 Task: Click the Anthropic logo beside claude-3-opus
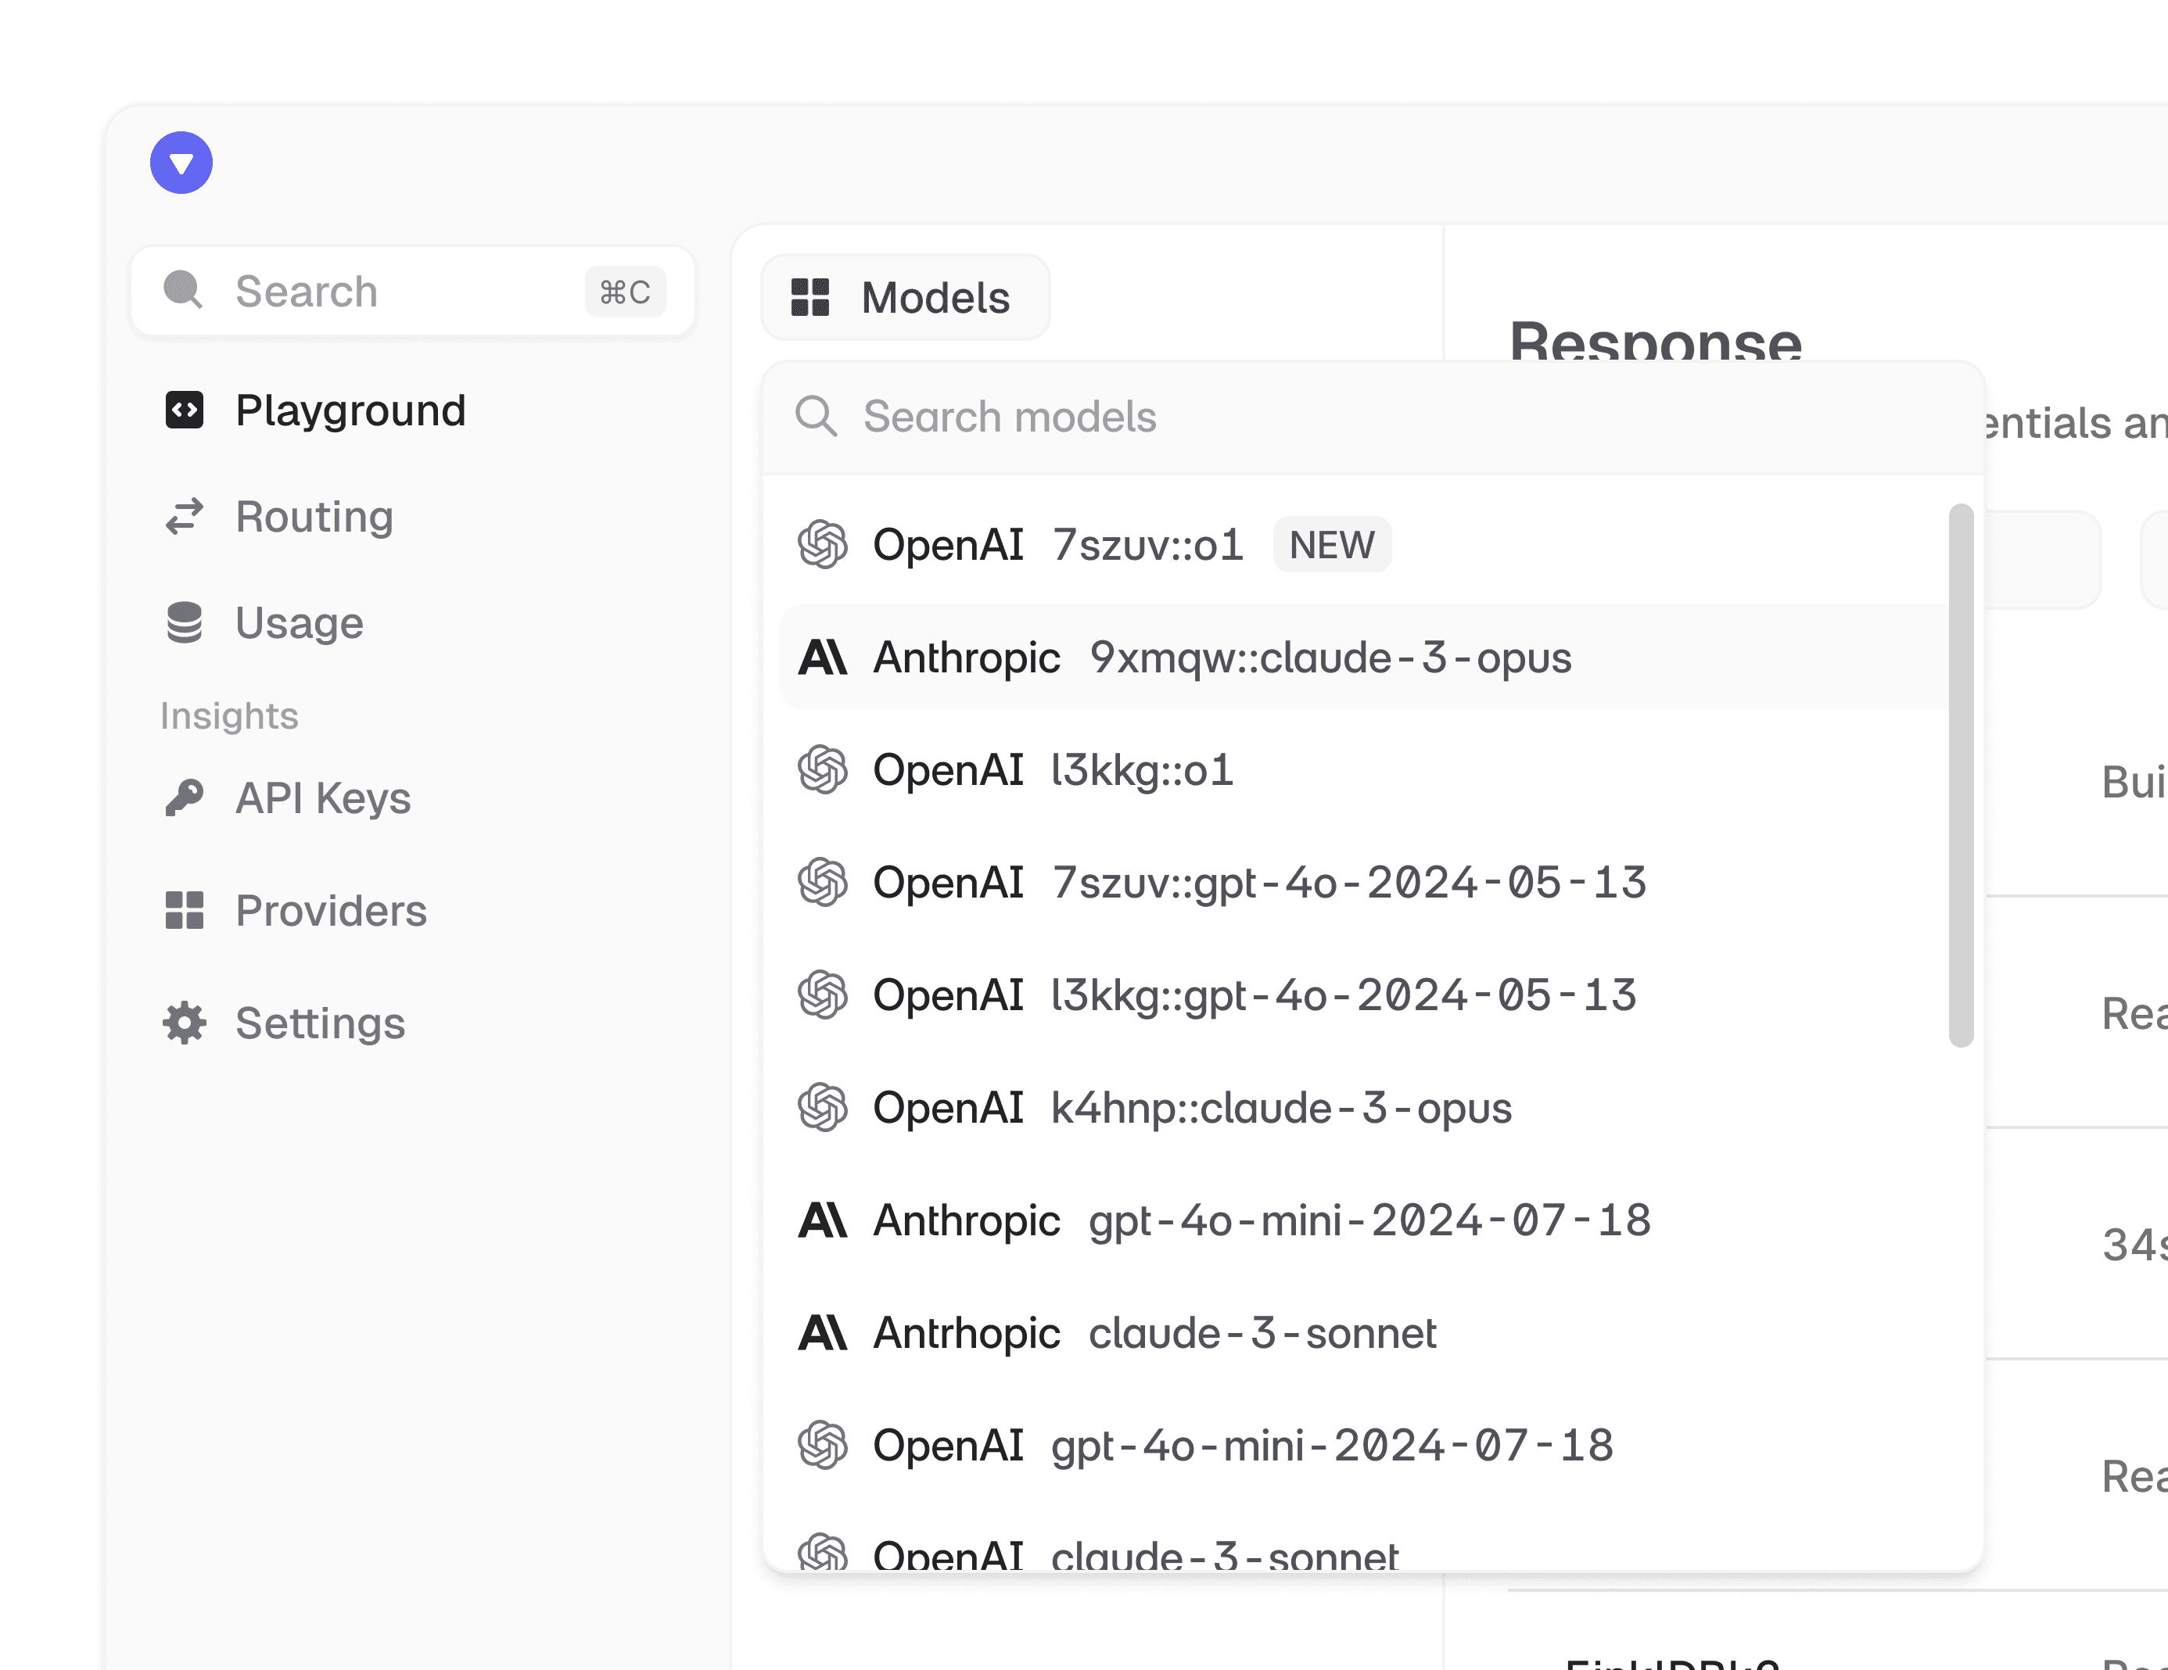point(822,658)
